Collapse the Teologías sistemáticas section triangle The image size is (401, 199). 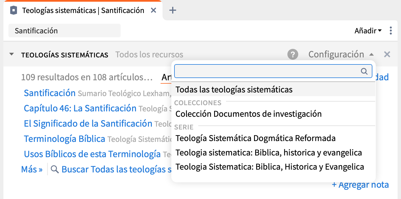(12, 54)
